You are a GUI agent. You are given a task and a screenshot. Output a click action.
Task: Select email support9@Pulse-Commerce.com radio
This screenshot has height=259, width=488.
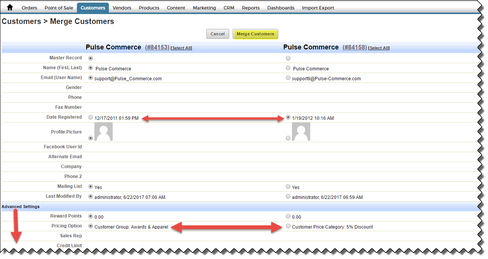(x=288, y=78)
